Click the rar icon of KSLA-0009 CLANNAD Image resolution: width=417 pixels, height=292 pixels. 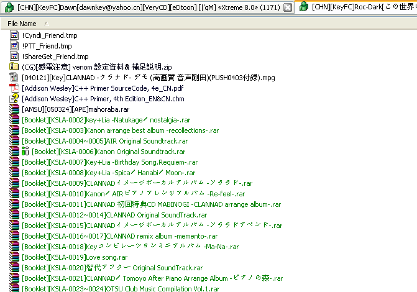click(x=14, y=183)
